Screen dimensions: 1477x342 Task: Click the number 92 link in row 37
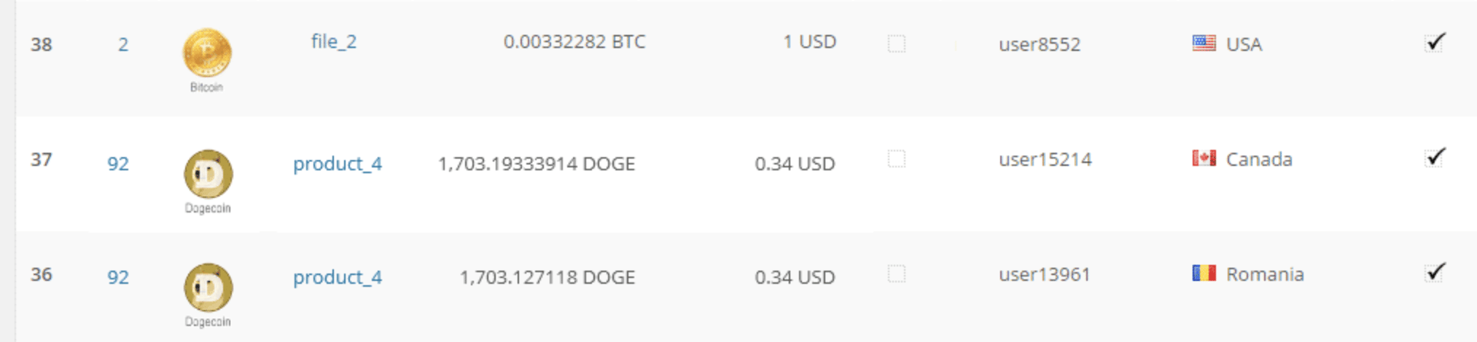[118, 164]
